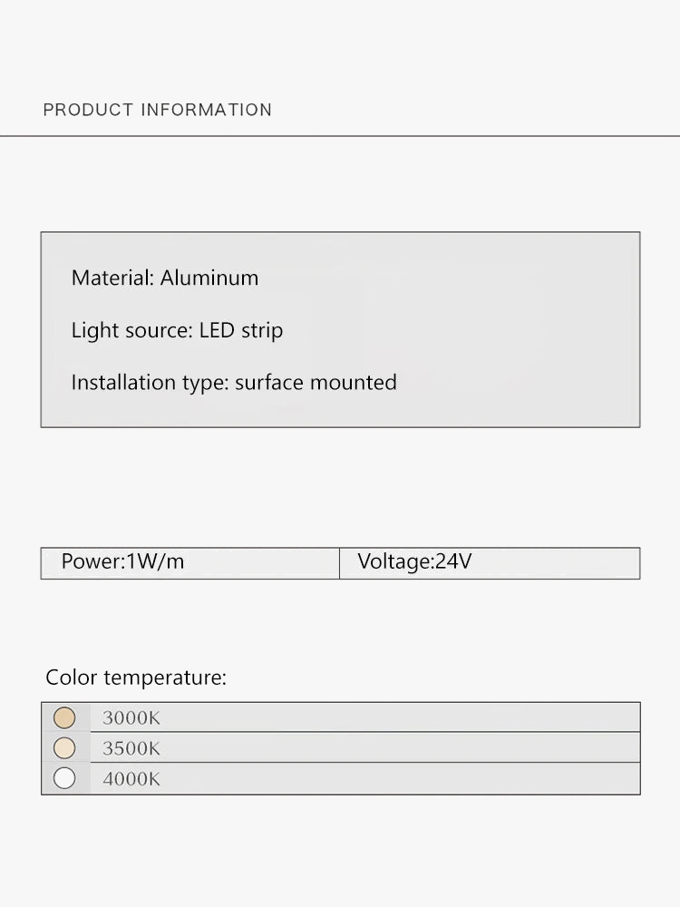Click the 'Color temperature:' heading
Viewport: 680px width, 907px height.
coord(136,678)
